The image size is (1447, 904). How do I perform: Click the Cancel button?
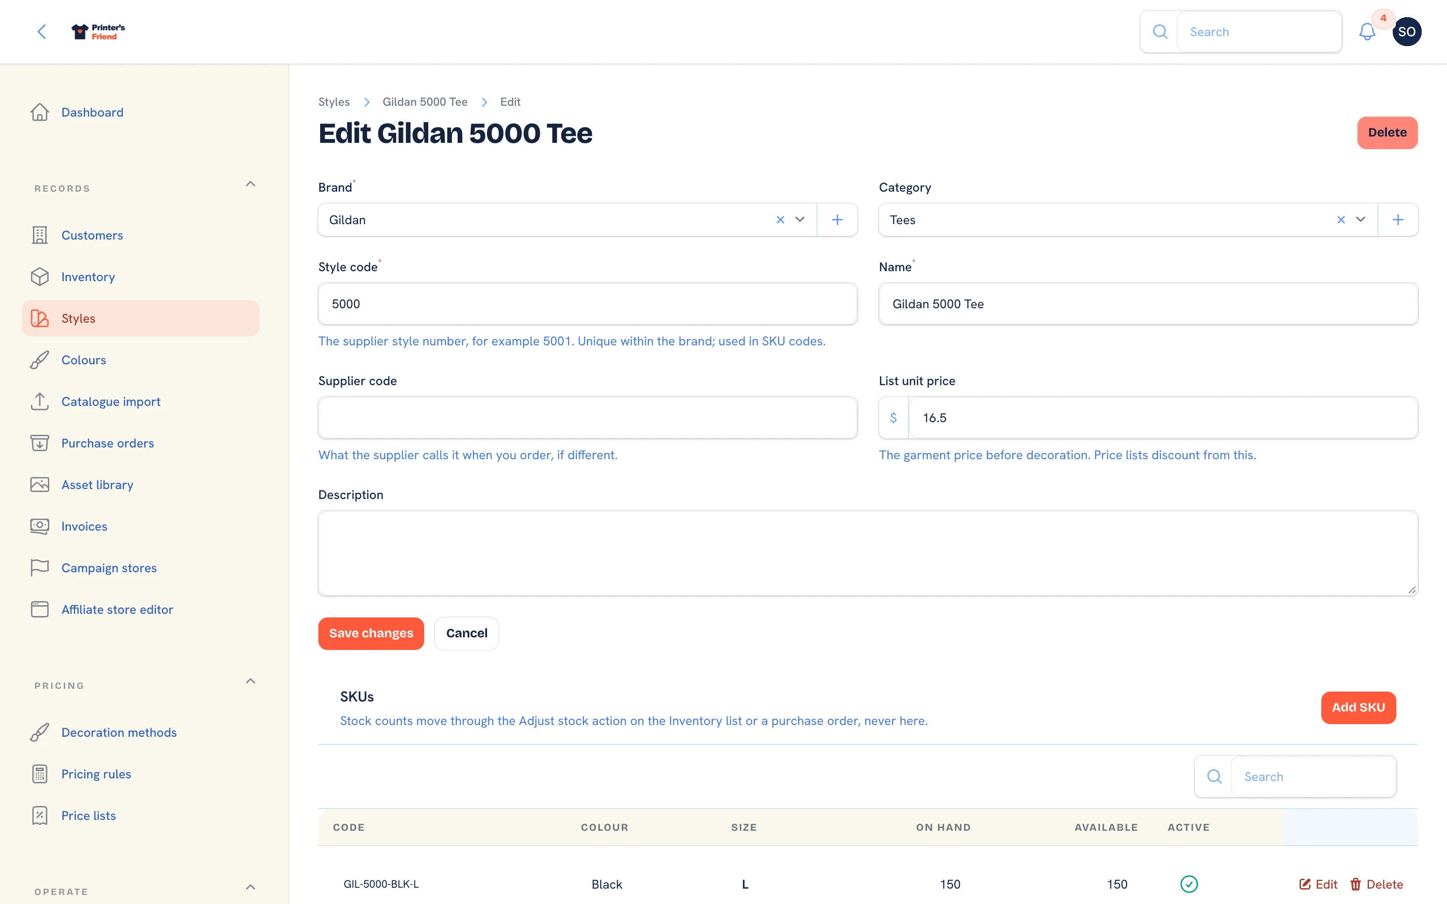(x=466, y=634)
